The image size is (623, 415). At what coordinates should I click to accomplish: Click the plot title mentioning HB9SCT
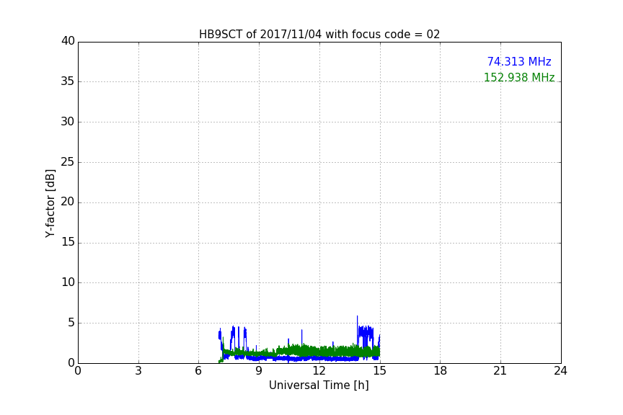pos(319,35)
